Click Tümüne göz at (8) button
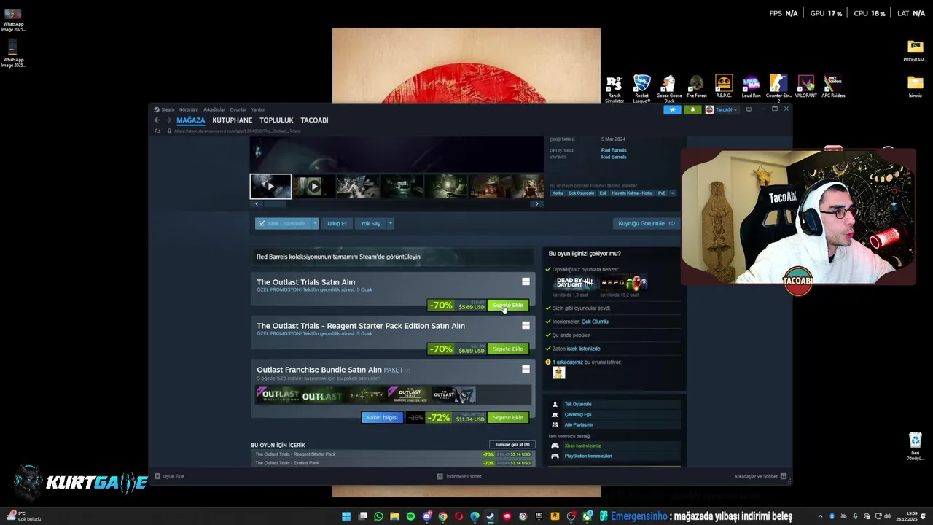 click(x=512, y=444)
